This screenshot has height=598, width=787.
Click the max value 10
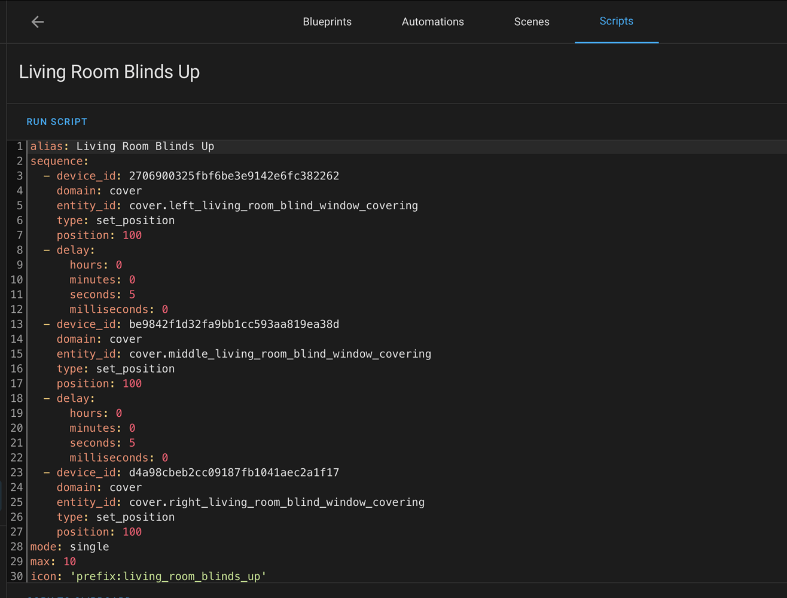pos(70,562)
